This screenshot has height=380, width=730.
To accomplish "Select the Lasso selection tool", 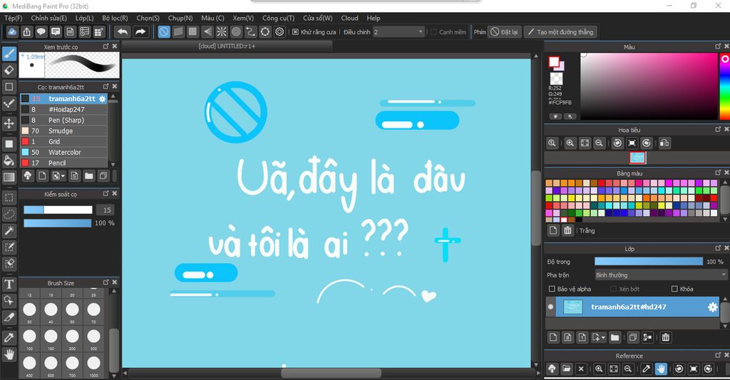I will [x=9, y=214].
